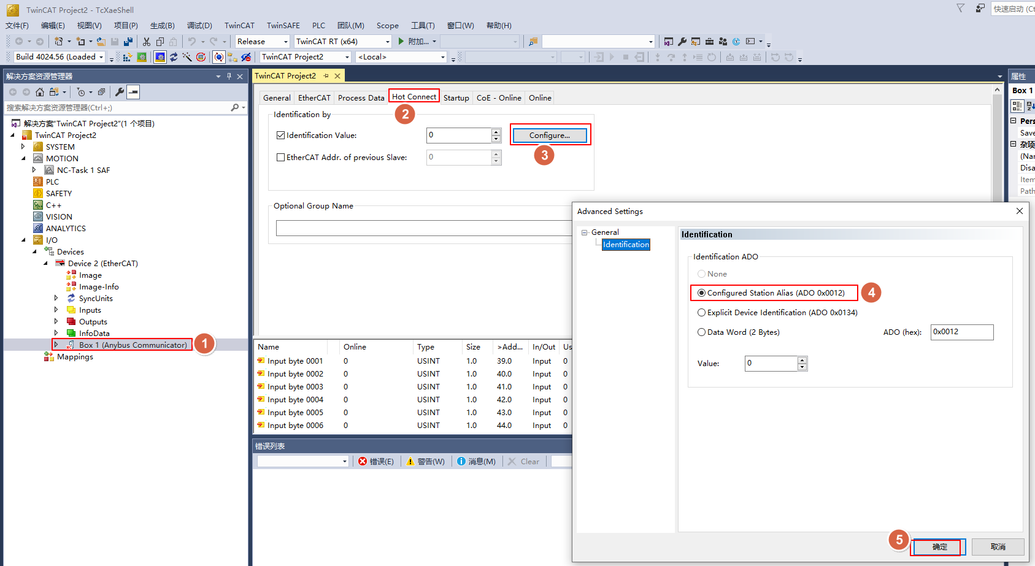Screen dimensions: 1035x566
Task: Expand the SyncUnits tree node
Action: [56, 298]
